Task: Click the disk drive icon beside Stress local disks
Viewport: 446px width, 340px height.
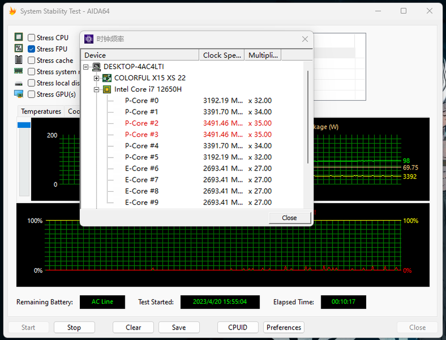Action: coord(19,83)
